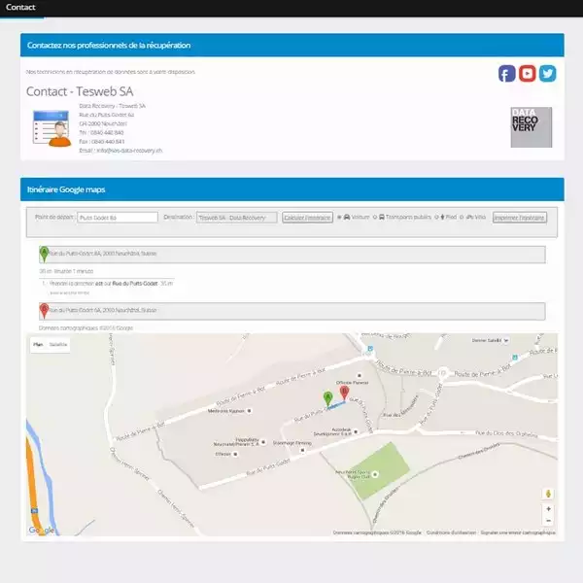Click the Imprimer l'itinéraire button
Image resolution: width=583 pixels, height=583 pixels.
point(520,218)
